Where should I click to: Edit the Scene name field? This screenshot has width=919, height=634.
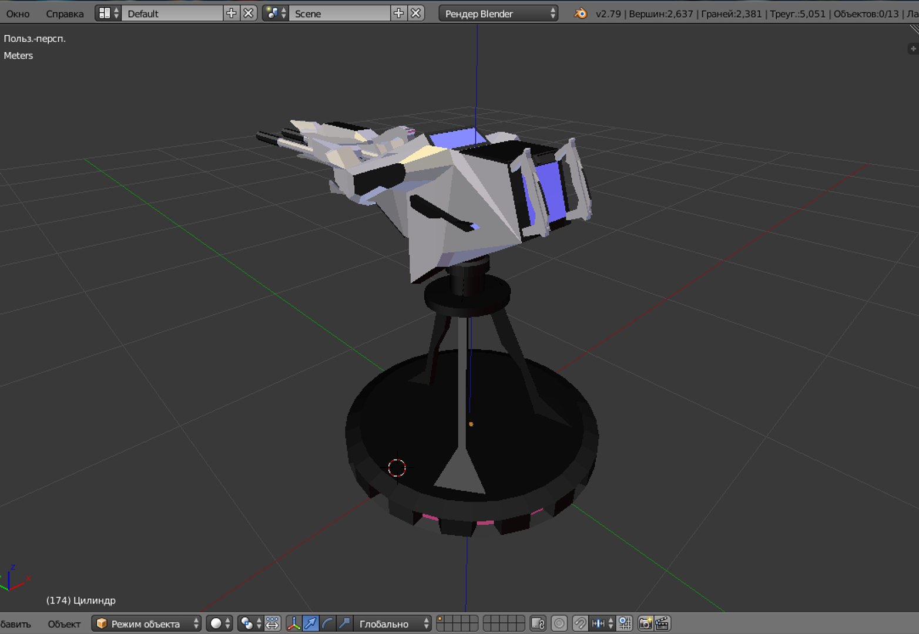coord(340,14)
